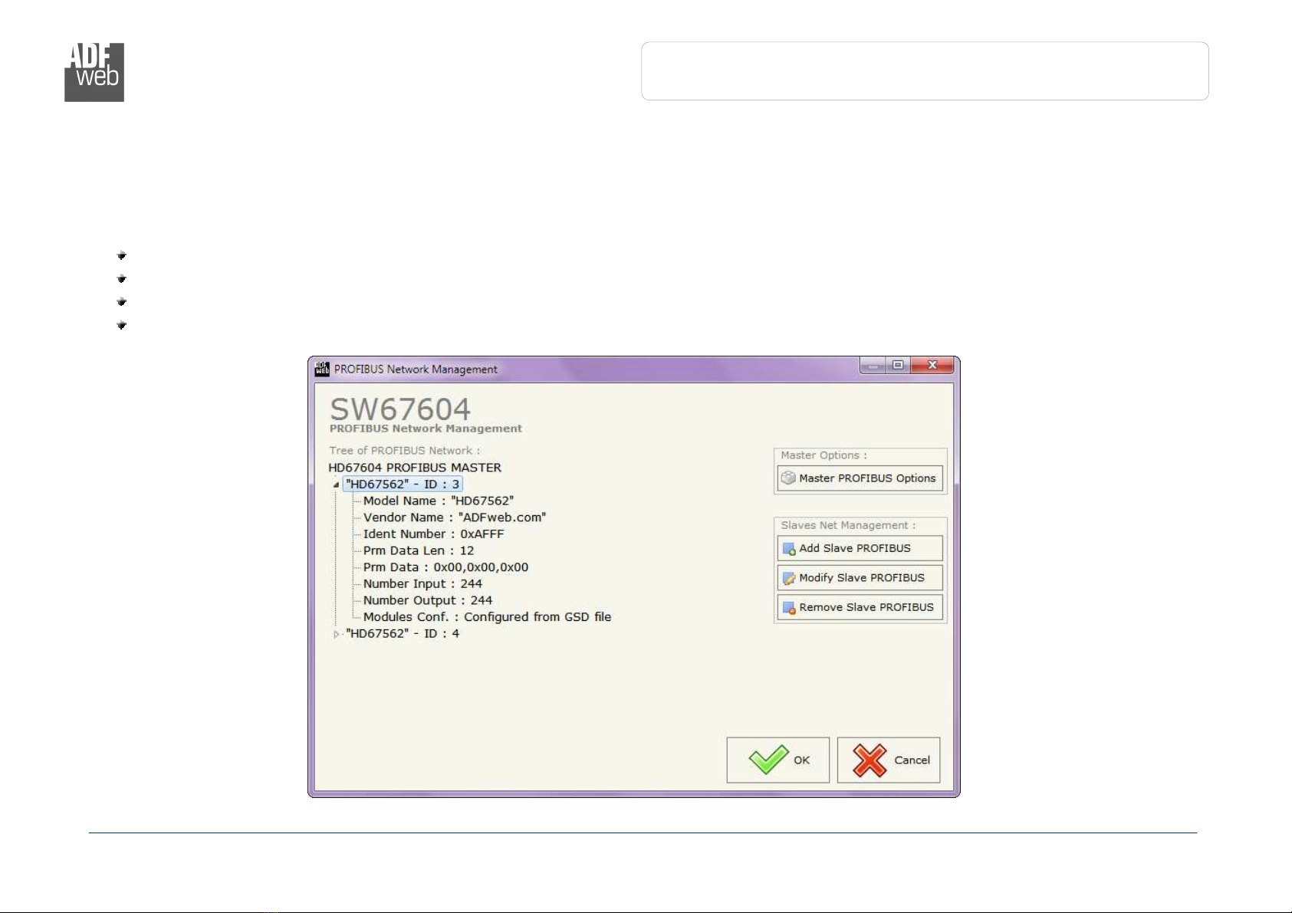Open Master PROFIBUS Options
1292x913 pixels.
tap(860, 478)
